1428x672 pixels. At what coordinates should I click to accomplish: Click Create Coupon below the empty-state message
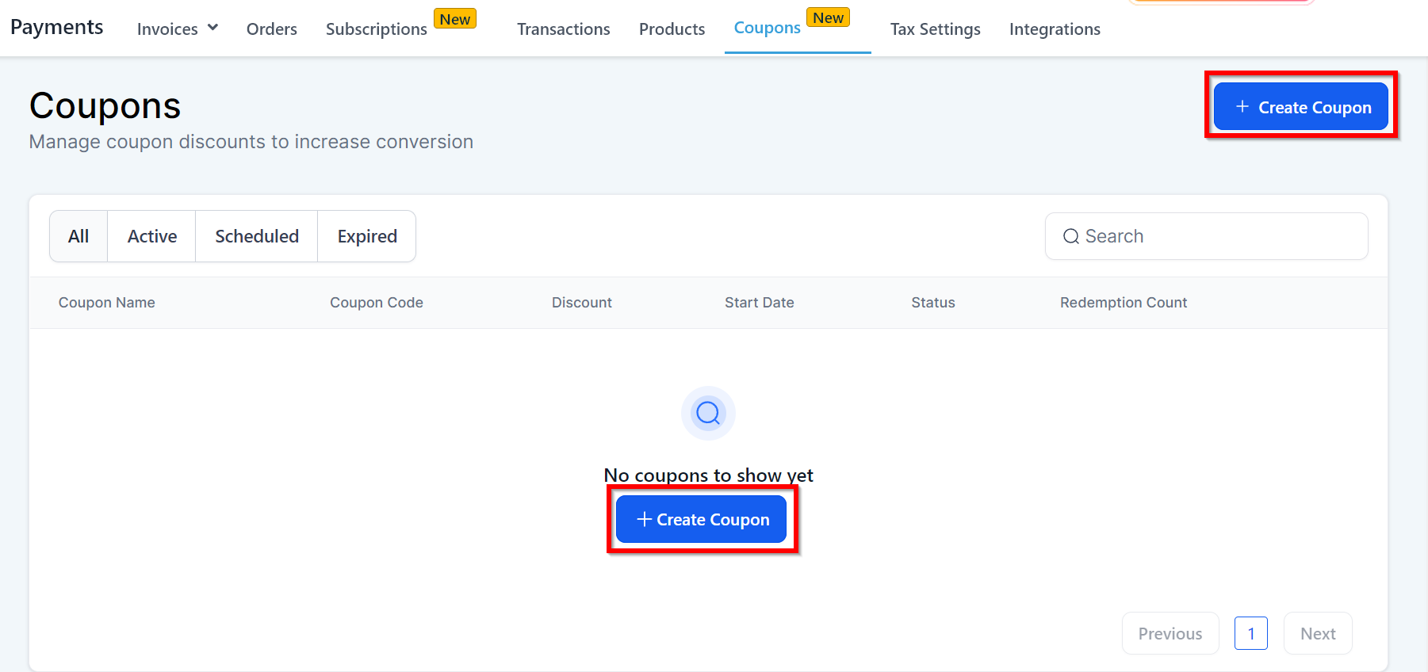[702, 519]
